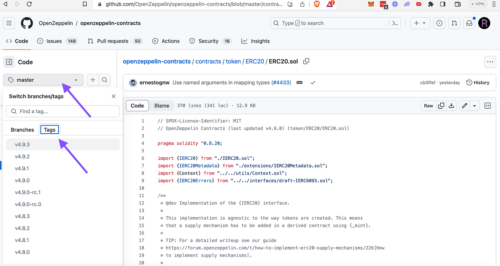Open the #4433 pull request link

pyautogui.click(x=281, y=82)
